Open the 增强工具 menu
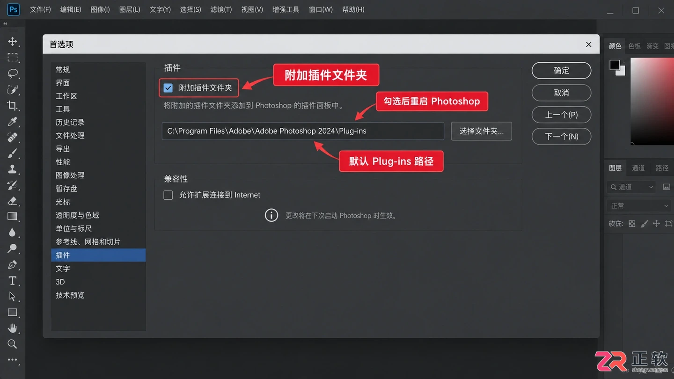 286,9
